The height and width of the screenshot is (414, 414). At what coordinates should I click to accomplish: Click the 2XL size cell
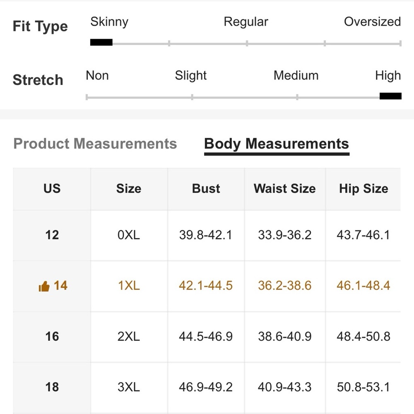click(129, 336)
